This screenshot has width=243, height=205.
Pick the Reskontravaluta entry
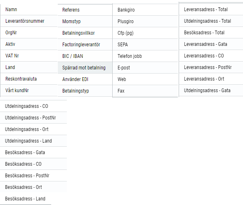click(29, 79)
